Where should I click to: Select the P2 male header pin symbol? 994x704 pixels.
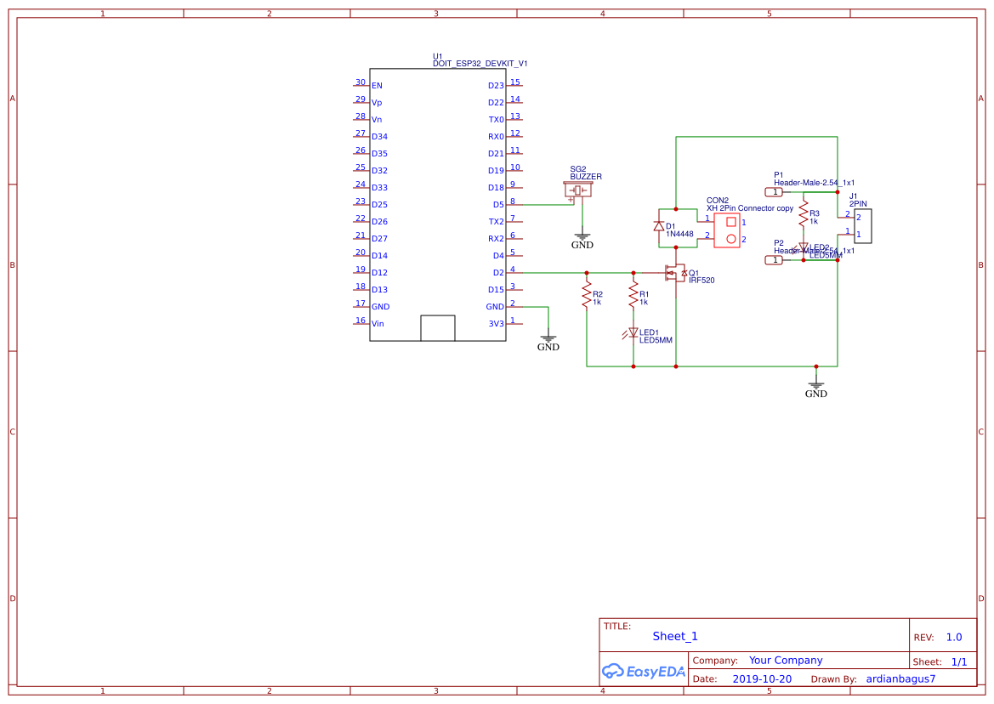pos(775,260)
